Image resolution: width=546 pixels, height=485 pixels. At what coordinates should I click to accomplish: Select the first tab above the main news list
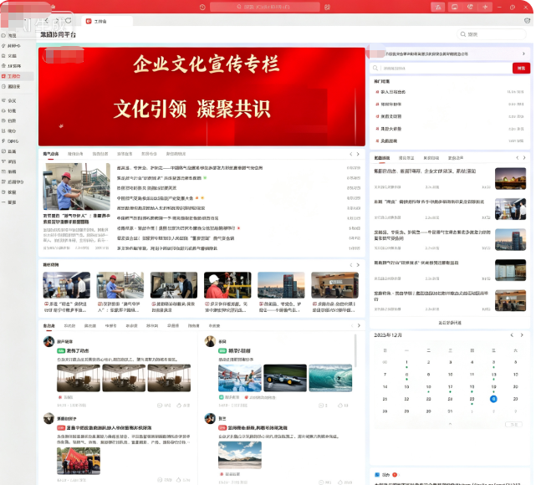[51, 154]
